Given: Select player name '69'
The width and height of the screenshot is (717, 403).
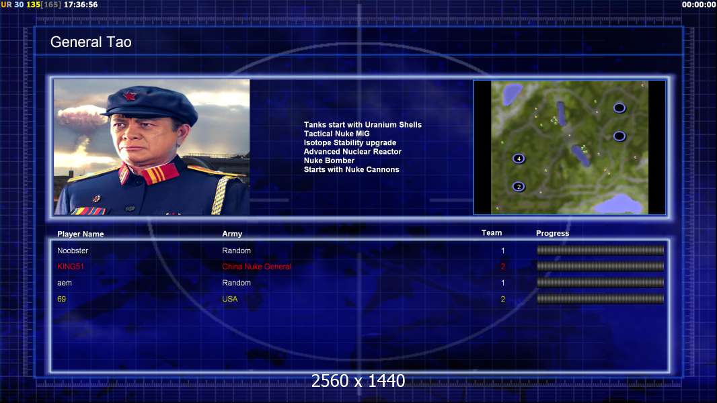Looking at the screenshot, I should [62, 299].
